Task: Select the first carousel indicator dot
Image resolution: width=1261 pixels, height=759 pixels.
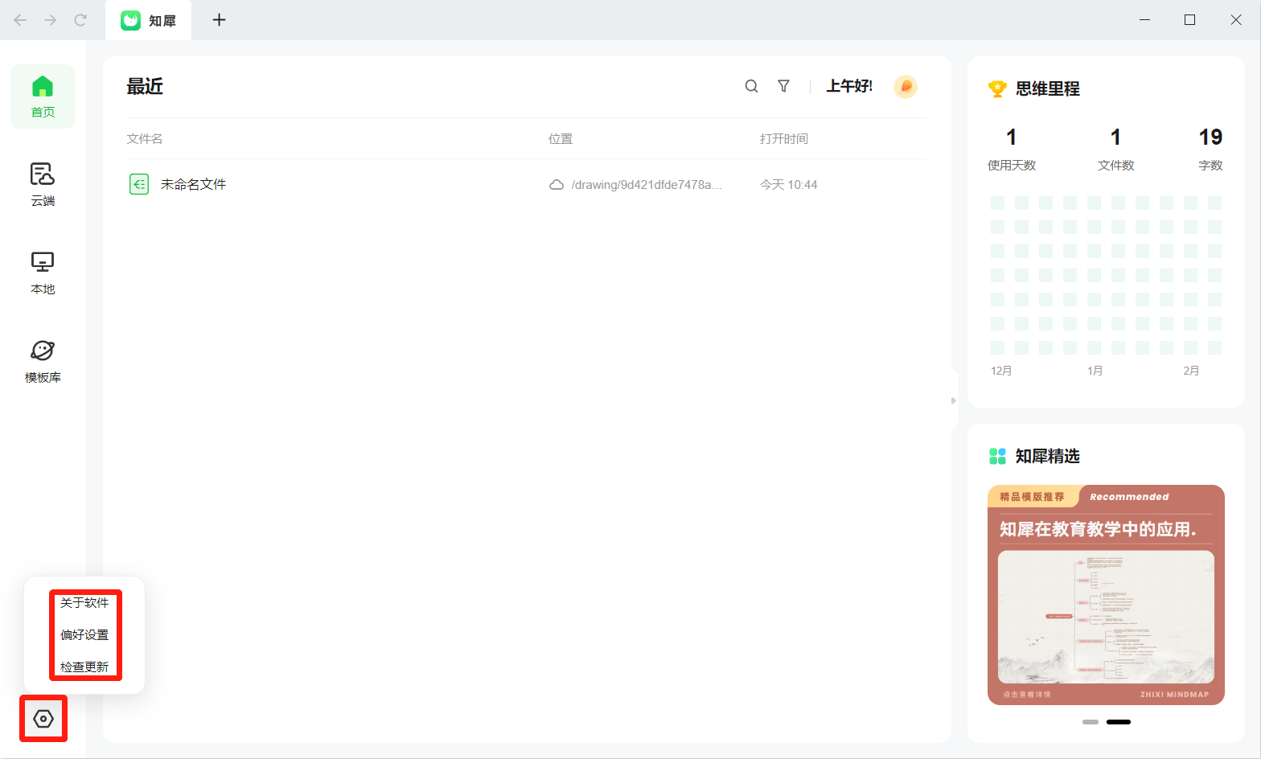Action: [1091, 722]
